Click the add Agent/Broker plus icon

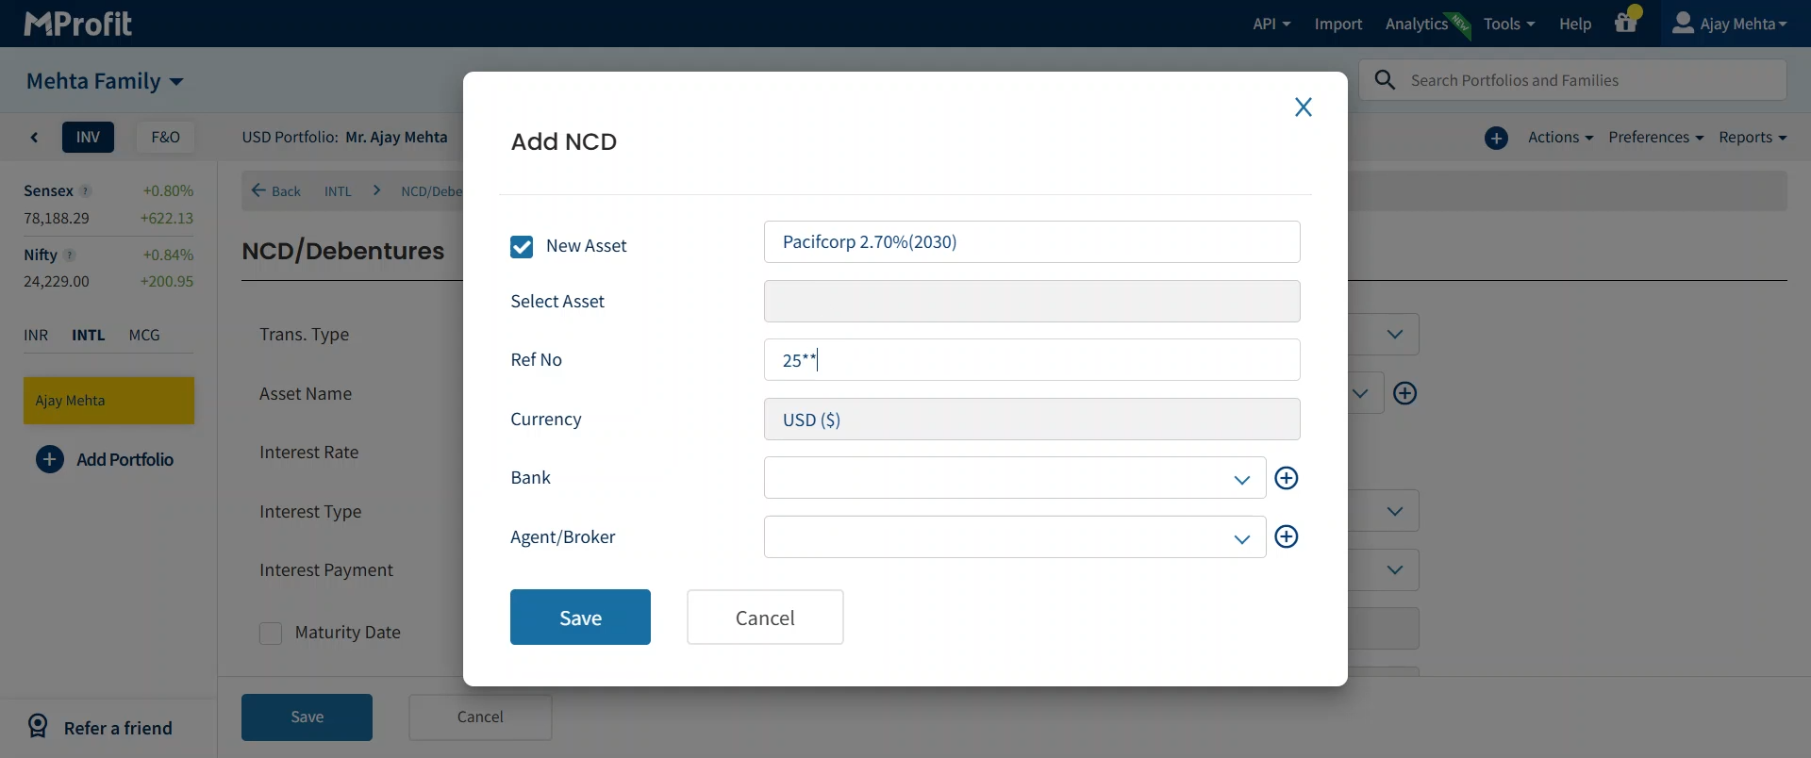pos(1286,536)
